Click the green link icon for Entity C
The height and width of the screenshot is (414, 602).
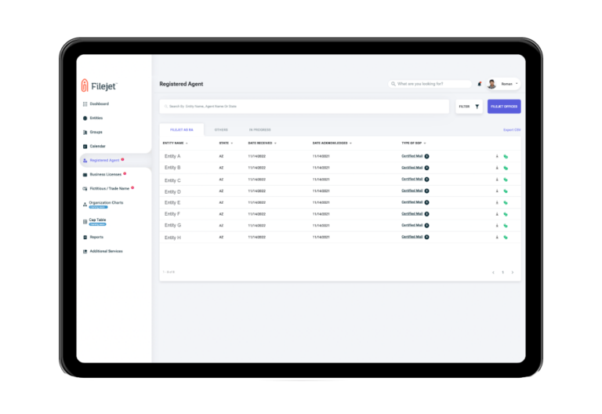click(506, 180)
